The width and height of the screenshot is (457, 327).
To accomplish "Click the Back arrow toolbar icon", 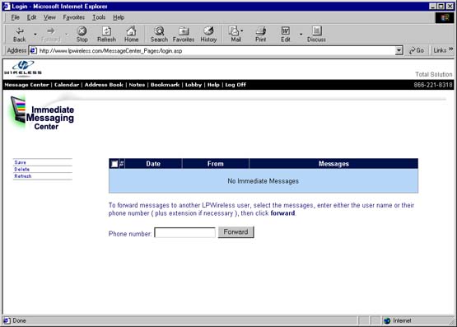I will click(x=20, y=31).
